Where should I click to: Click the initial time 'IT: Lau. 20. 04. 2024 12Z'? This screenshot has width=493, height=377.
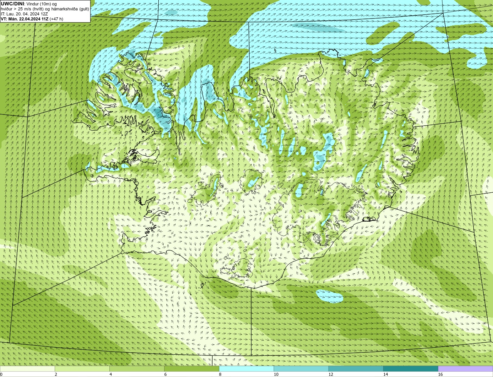coord(24,14)
